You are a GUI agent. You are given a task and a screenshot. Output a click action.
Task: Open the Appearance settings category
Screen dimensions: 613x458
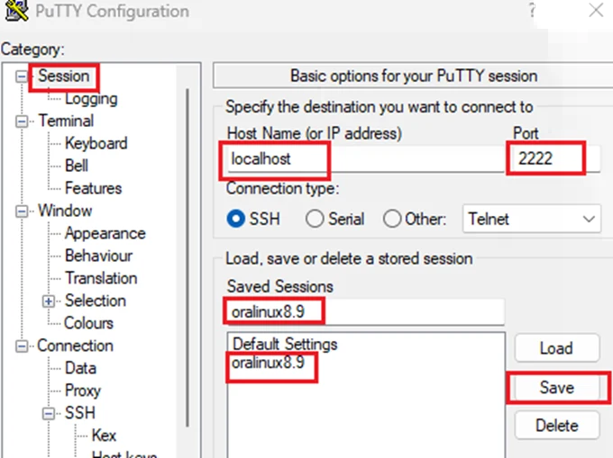tap(105, 234)
